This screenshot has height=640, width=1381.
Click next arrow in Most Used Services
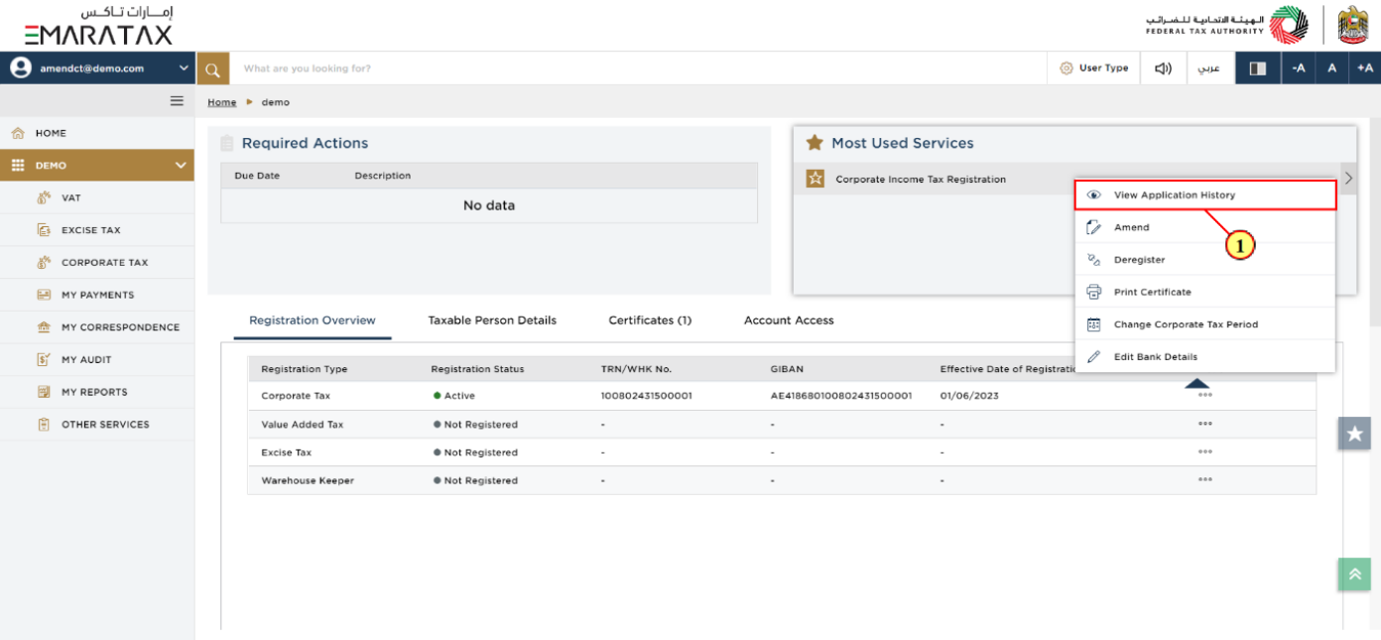(x=1348, y=179)
